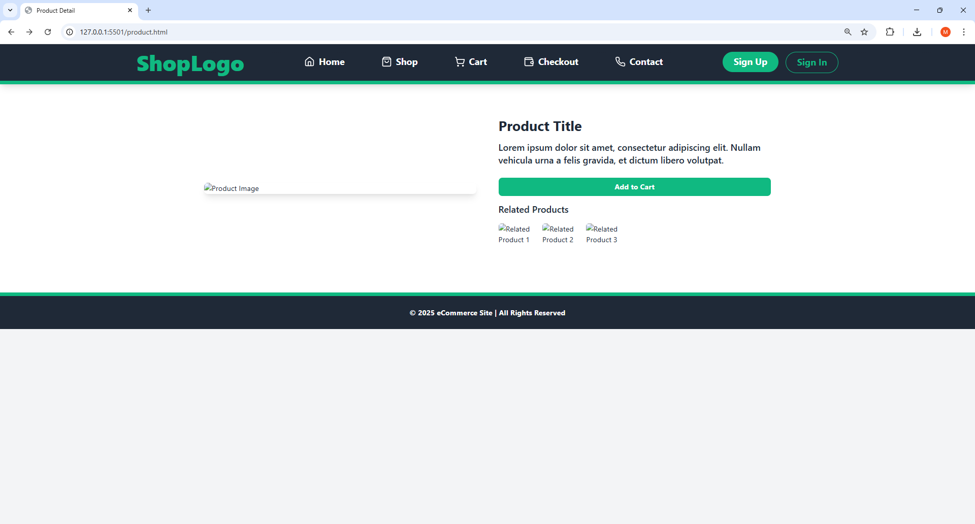The image size is (975, 524).
Task: Add the product to cart
Action: (x=634, y=187)
